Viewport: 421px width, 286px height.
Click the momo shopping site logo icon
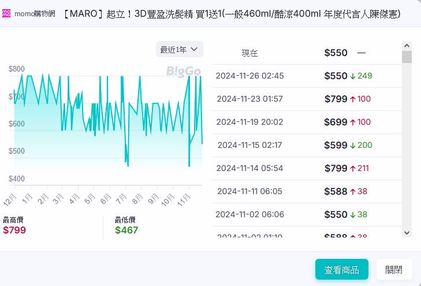point(6,13)
